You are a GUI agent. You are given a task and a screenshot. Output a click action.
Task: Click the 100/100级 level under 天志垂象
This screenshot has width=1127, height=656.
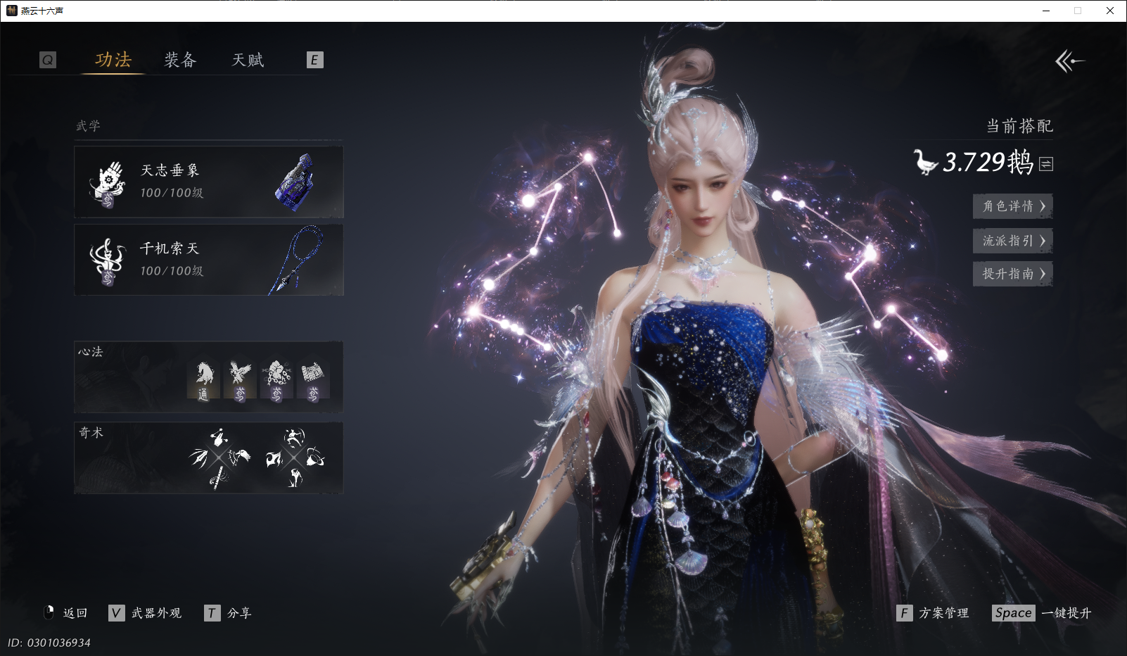tap(172, 193)
